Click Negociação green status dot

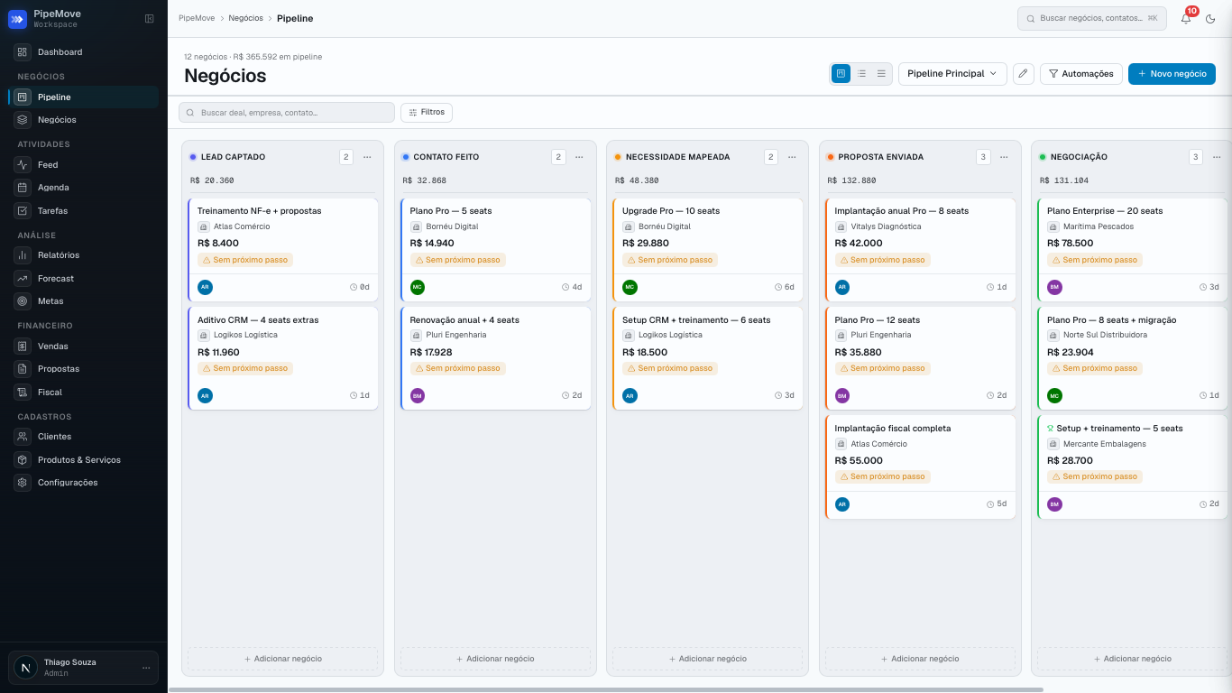point(1043,157)
